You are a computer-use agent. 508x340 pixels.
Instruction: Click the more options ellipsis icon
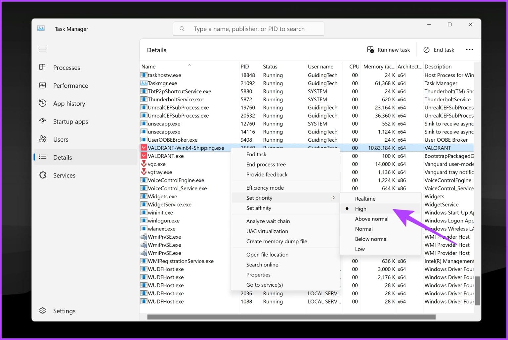tap(469, 49)
